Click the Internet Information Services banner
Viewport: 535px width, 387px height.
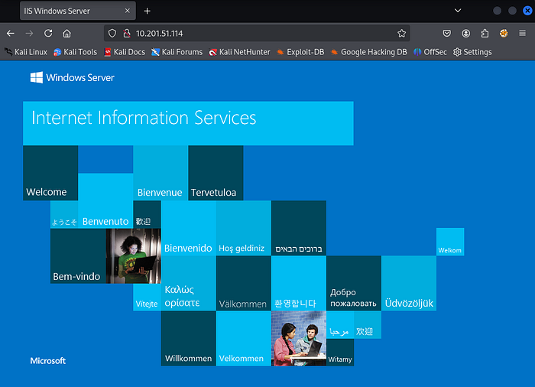tap(188, 123)
